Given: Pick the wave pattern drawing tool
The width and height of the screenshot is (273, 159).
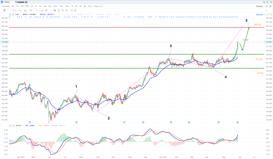Looking at the screenshot, I should [x=20, y=10].
